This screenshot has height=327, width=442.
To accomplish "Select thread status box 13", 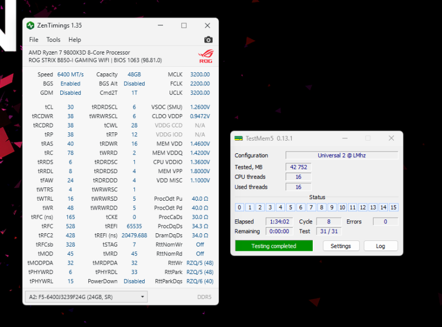I will coord(373,207).
